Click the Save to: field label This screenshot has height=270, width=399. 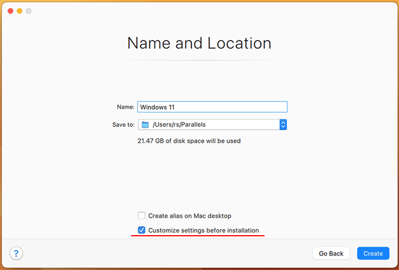click(x=124, y=125)
